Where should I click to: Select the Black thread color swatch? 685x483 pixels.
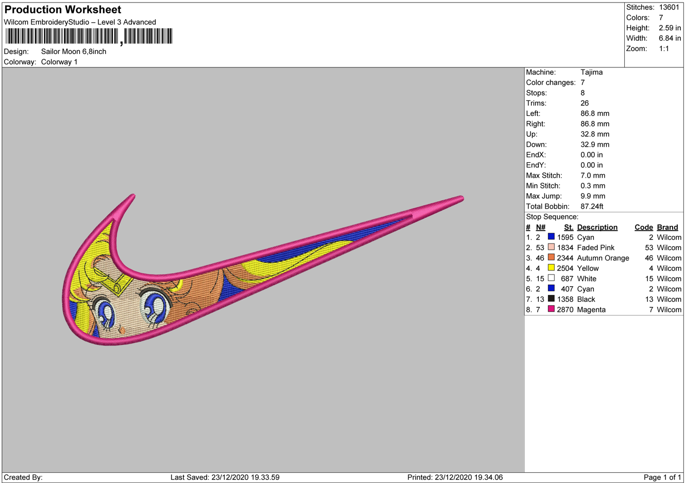(551, 299)
